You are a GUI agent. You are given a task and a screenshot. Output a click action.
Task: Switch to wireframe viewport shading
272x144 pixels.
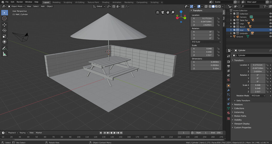210,6
